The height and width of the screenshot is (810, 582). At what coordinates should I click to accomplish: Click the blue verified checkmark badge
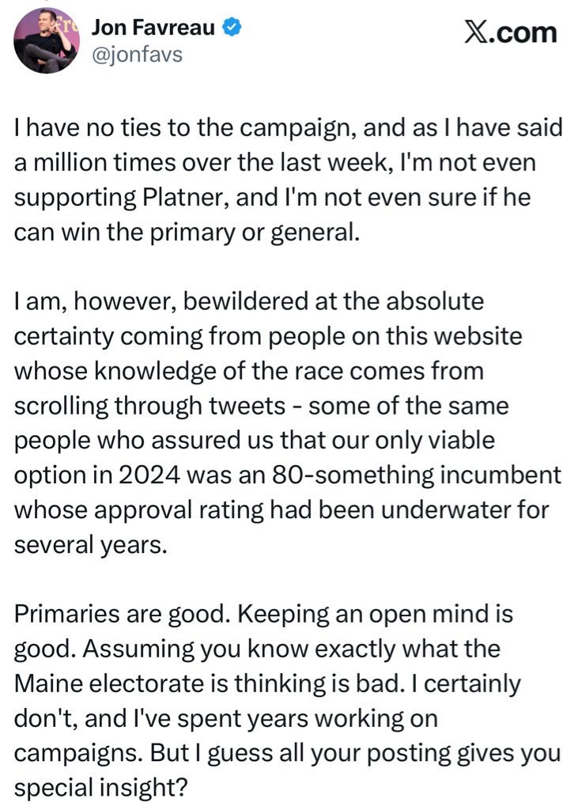tap(231, 28)
